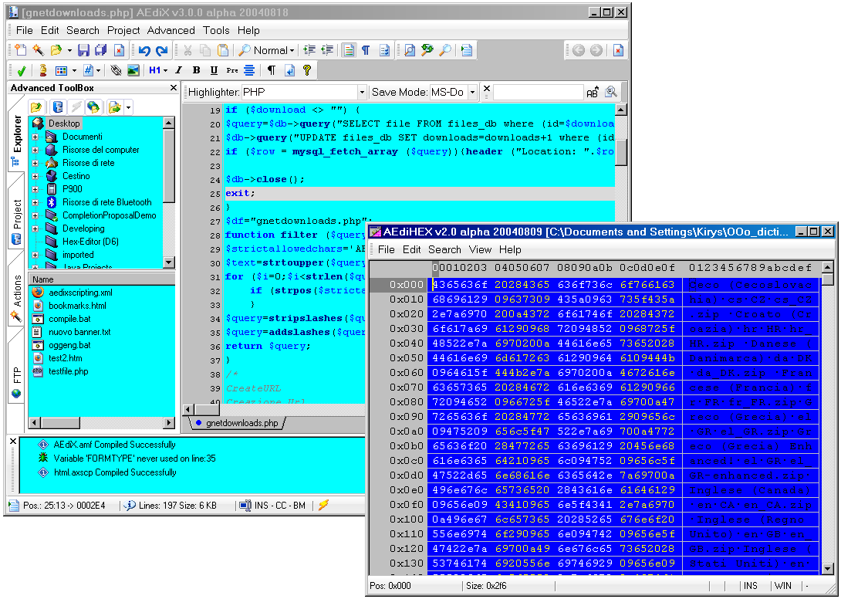Outdent the selected lines
Image resolution: width=841 pixels, height=599 pixels.
(x=327, y=50)
